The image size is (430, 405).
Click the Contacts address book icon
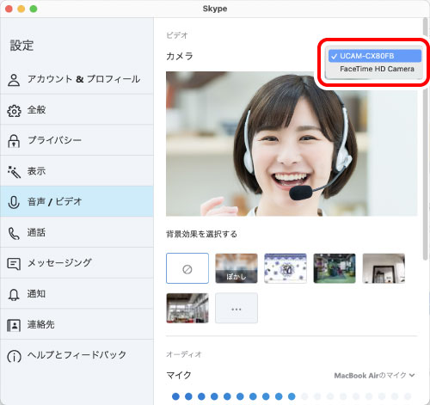(14, 325)
